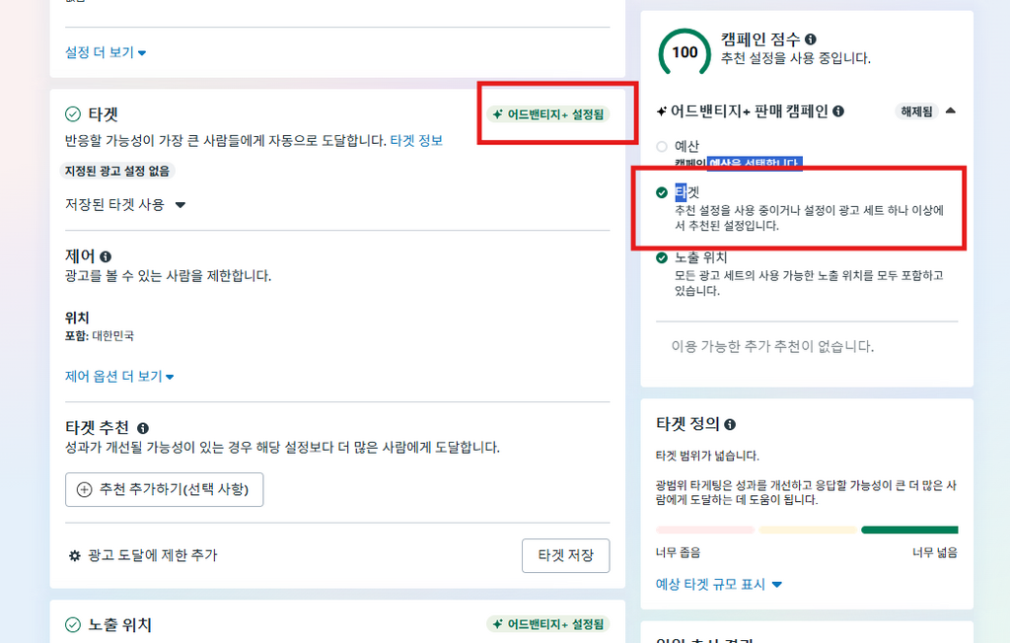Click the info icon next to 제어

point(106,256)
